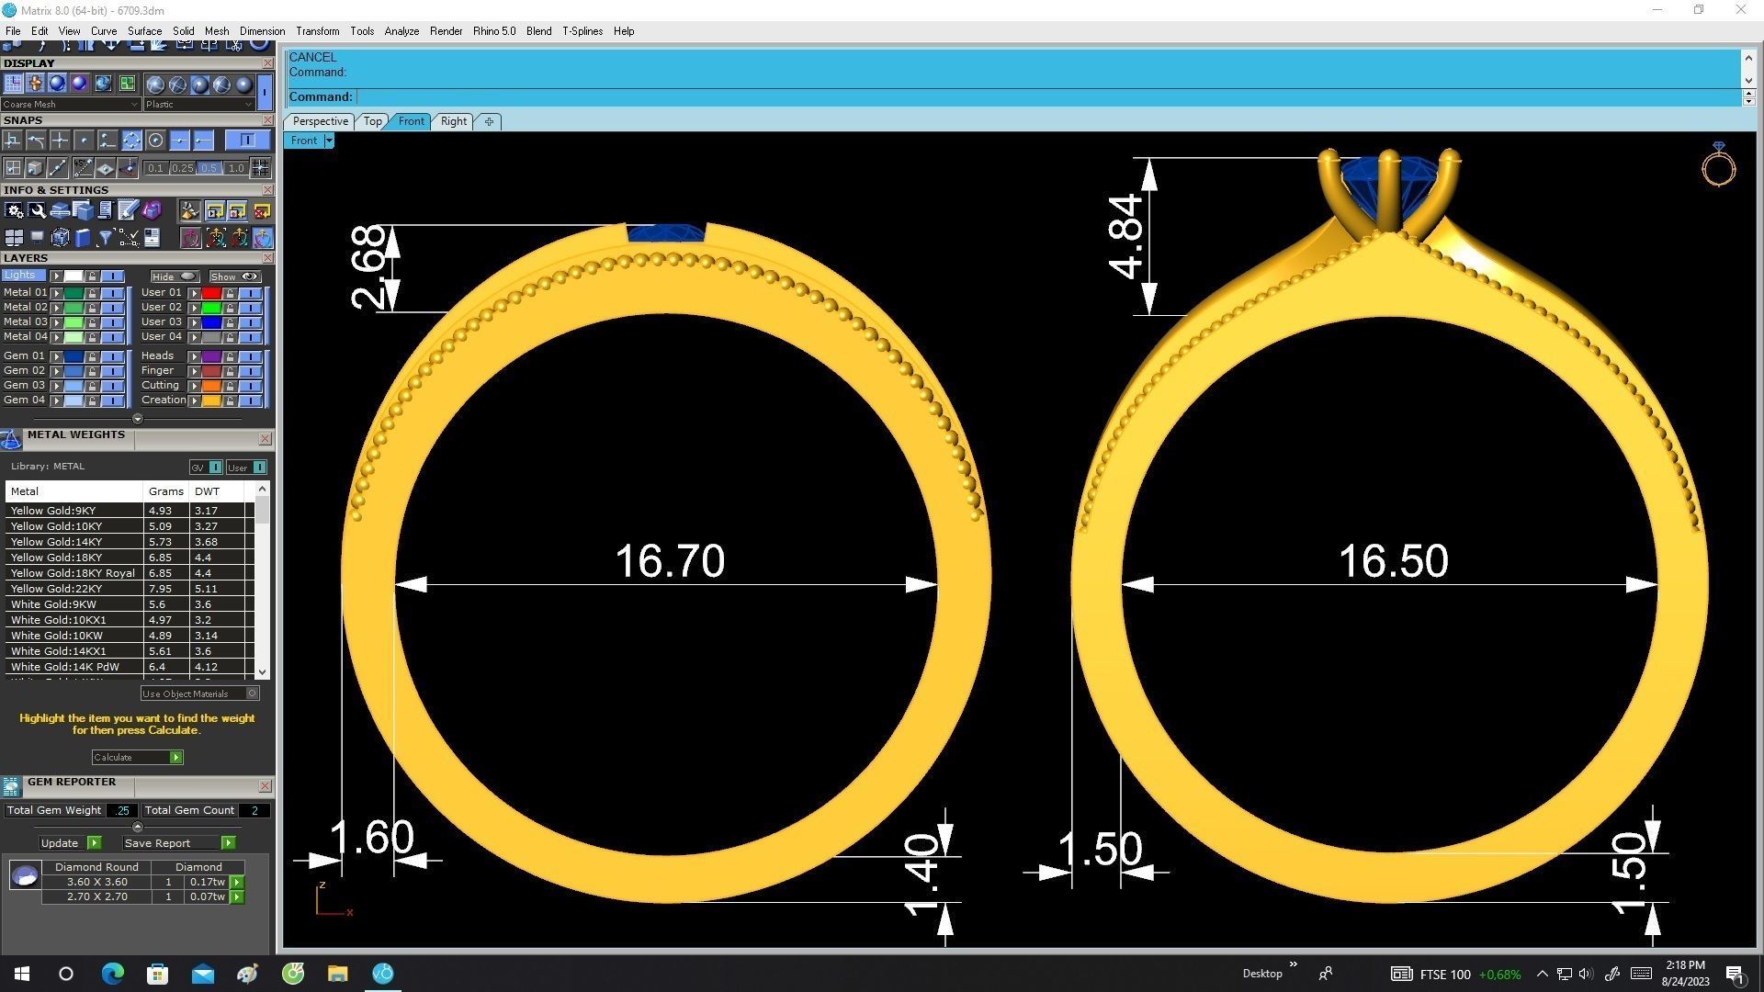Expand the 3.60 X 3.60 diamond row arrow
1764x992 pixels.
pos(237,882)
